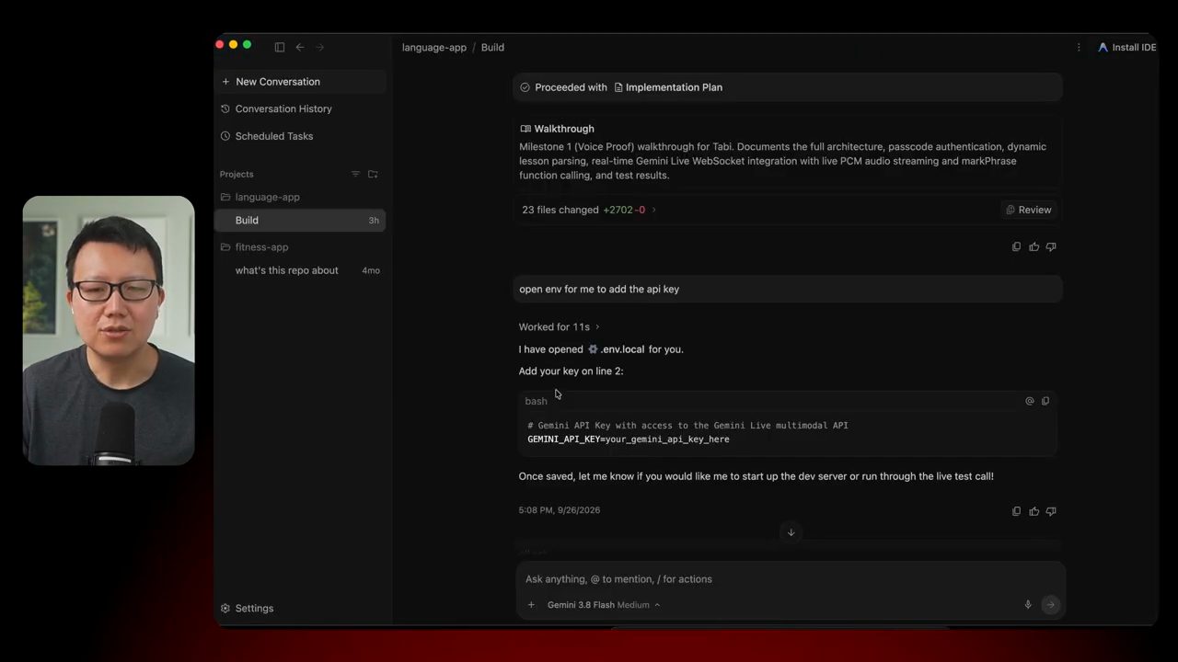Add an attachment with the plus icon

531,605
